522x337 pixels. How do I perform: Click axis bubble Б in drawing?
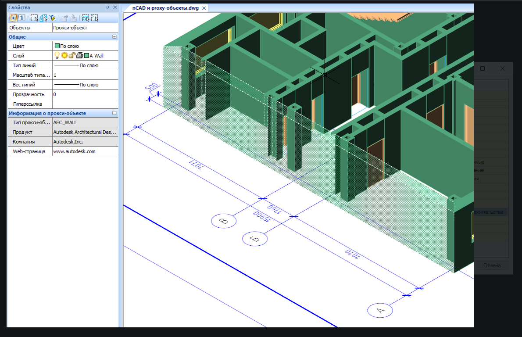pyautogui.click(x=255, y=239)
